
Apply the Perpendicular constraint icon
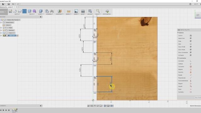coord(191,78)
